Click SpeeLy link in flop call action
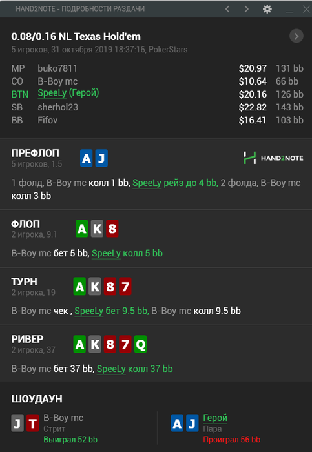Viewport: 312px width, 452px height. 106,253
